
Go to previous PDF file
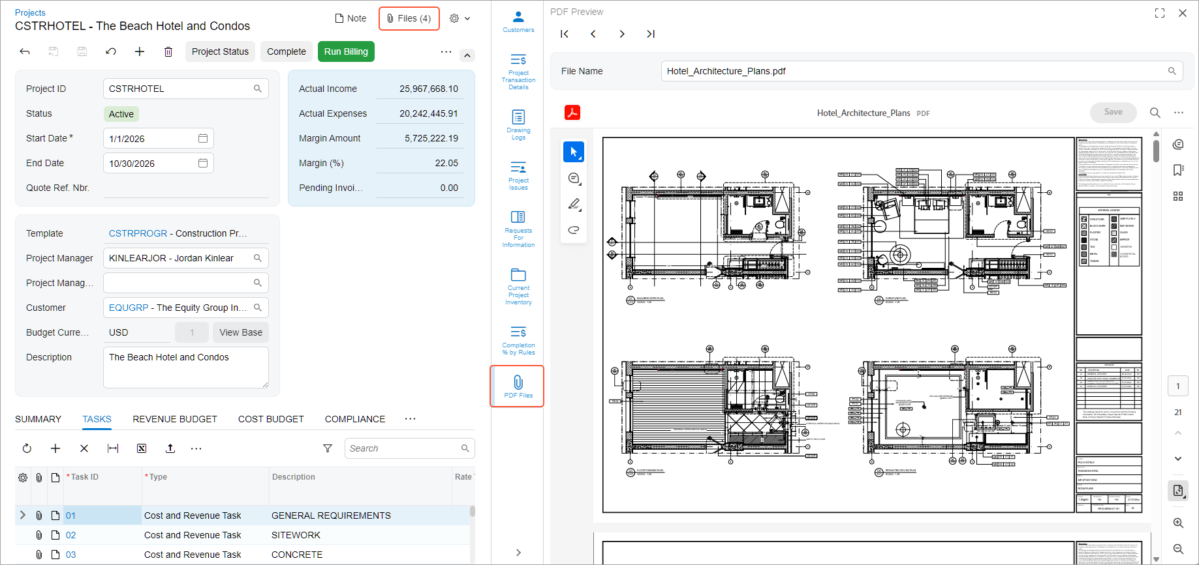593,34
